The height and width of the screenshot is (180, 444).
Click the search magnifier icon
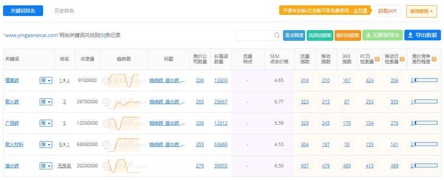click(x=277, y=35)
